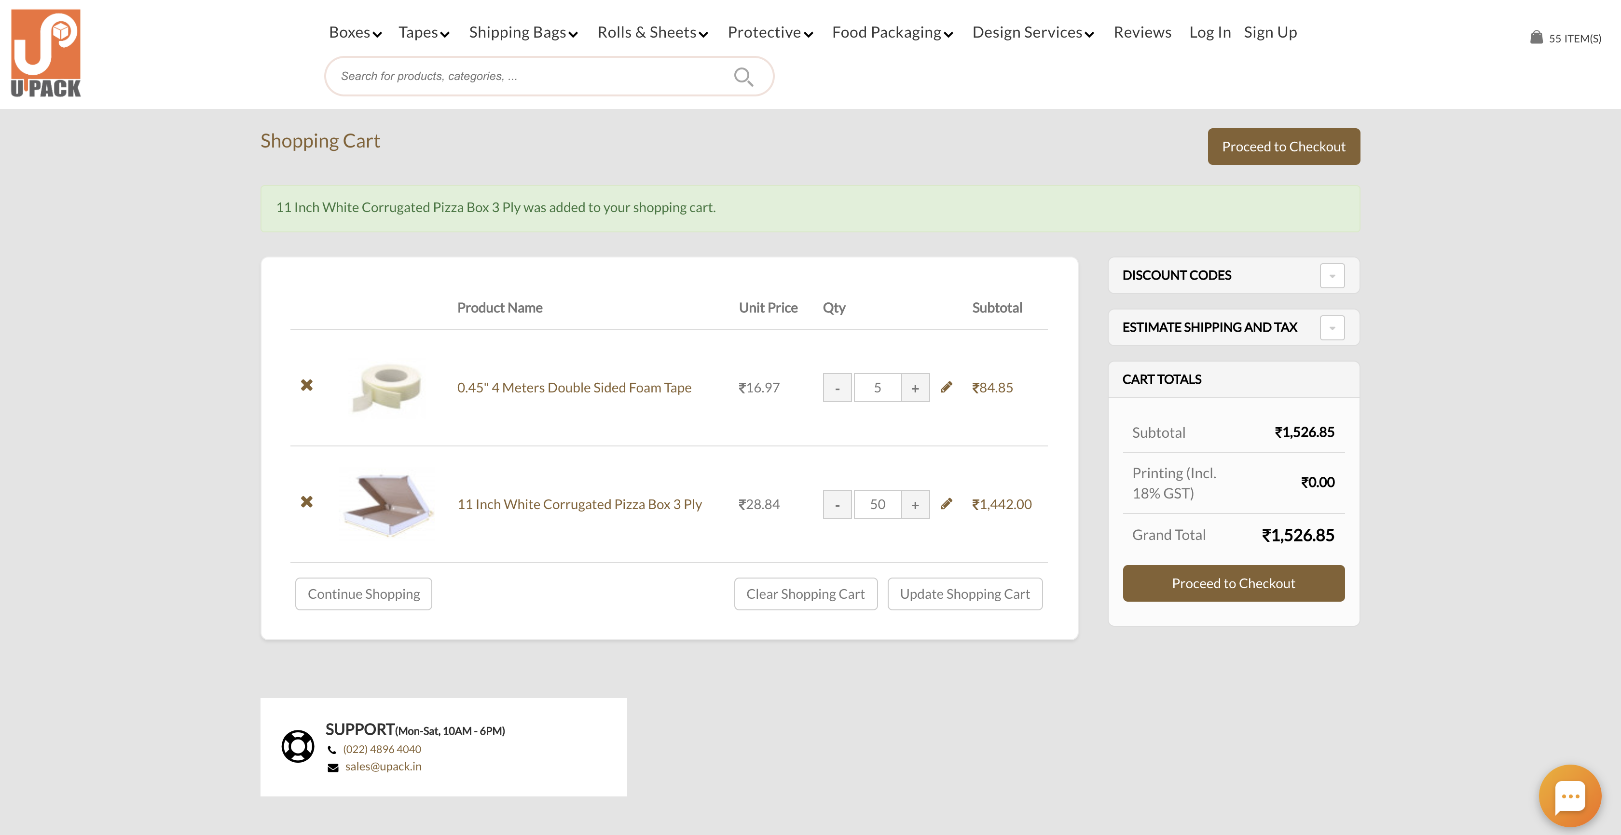Viewport: 1621px width, 835px height.
Task: Open the live chat bubble
Action: tap(1569, 796)
